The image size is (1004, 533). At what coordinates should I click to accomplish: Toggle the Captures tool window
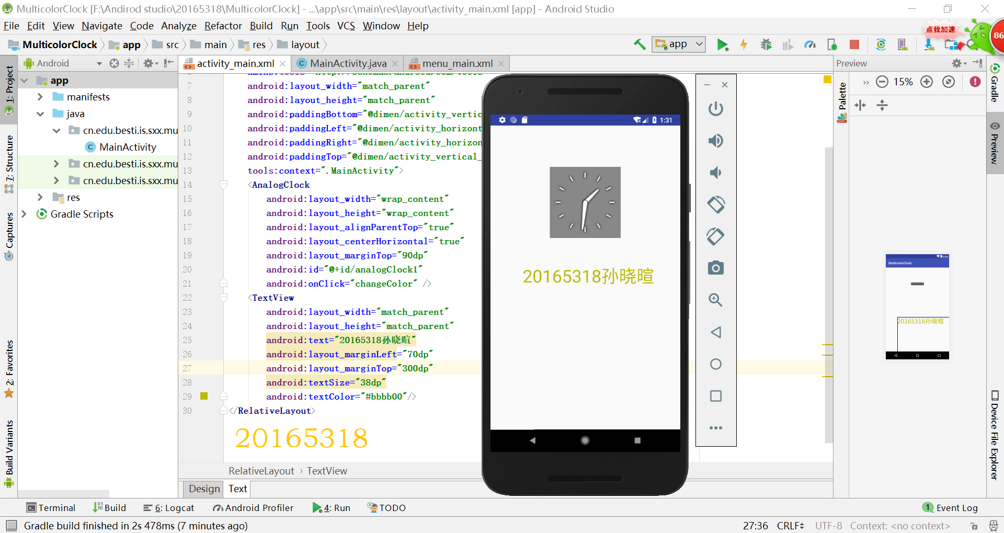coord(9,236)
